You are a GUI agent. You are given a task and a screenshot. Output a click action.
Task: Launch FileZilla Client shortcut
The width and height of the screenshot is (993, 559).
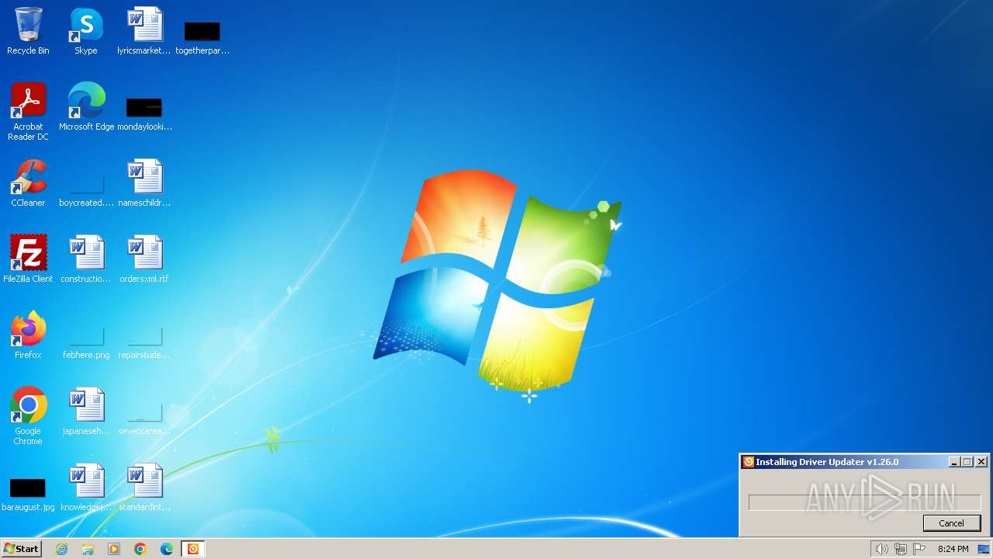click(x=28, y=259)
